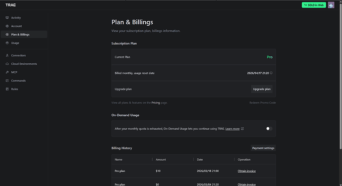This screenshot has height=186, width=342.
Task: Click the $10 amount cell
Action: 158,171
